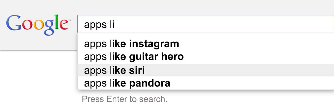Place cursor after typed text "apps li"
This screenshot has width=334, height=111.
click(x=115, y=25)
